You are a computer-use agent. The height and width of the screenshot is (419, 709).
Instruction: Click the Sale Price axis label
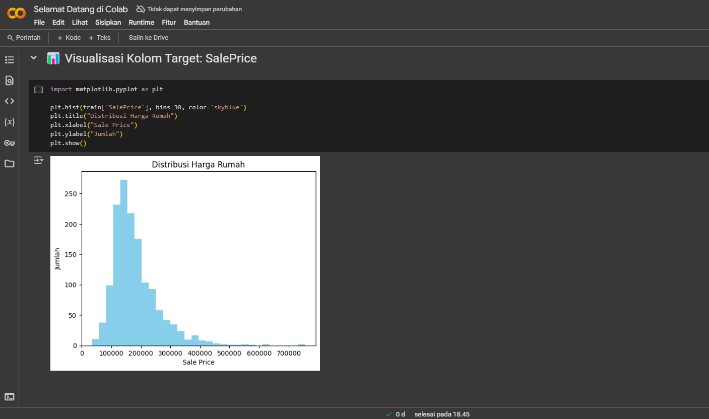(199, 362)
